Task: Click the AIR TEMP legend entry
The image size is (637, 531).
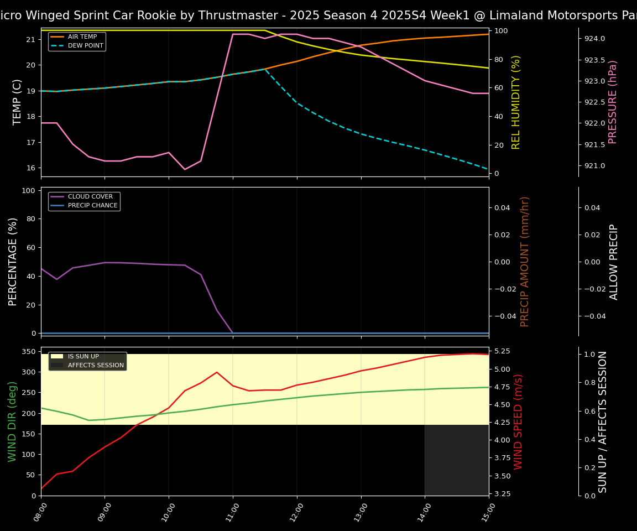Action: [82, 37]
